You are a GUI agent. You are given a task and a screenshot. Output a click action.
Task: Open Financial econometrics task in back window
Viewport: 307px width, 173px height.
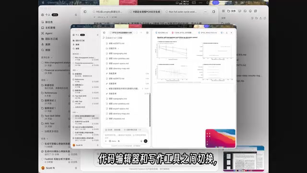click(x=56, y=72)
